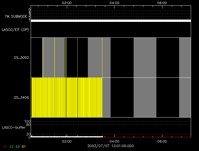
Task: Click the OS_3092 row label
Action: pyautogui.click(x=20, y=57)
